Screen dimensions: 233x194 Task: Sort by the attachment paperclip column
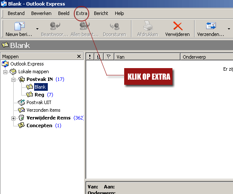pyautogui.click(x=99, y=57)
